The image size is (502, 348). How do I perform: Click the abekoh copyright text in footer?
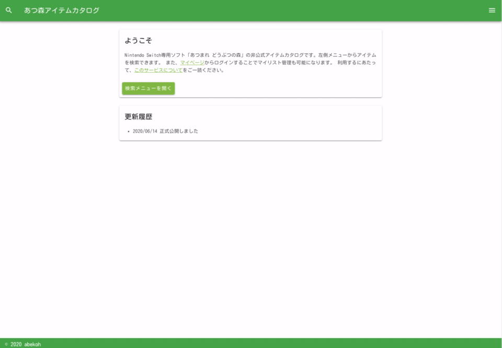[x=22, y=343]
